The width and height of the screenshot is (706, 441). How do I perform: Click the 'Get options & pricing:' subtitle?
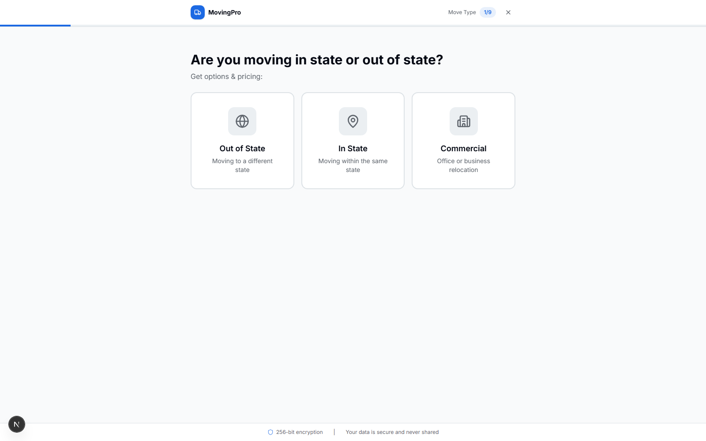pos(226,76)
